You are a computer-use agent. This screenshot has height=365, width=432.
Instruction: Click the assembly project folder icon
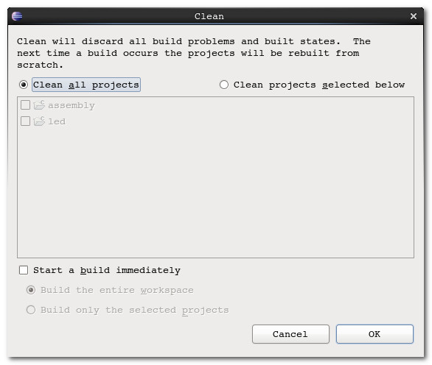click(x=39, y=105)
